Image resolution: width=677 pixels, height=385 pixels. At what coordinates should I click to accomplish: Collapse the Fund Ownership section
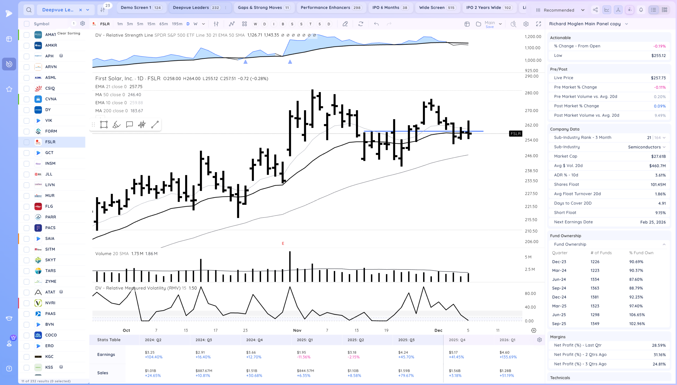664,244
